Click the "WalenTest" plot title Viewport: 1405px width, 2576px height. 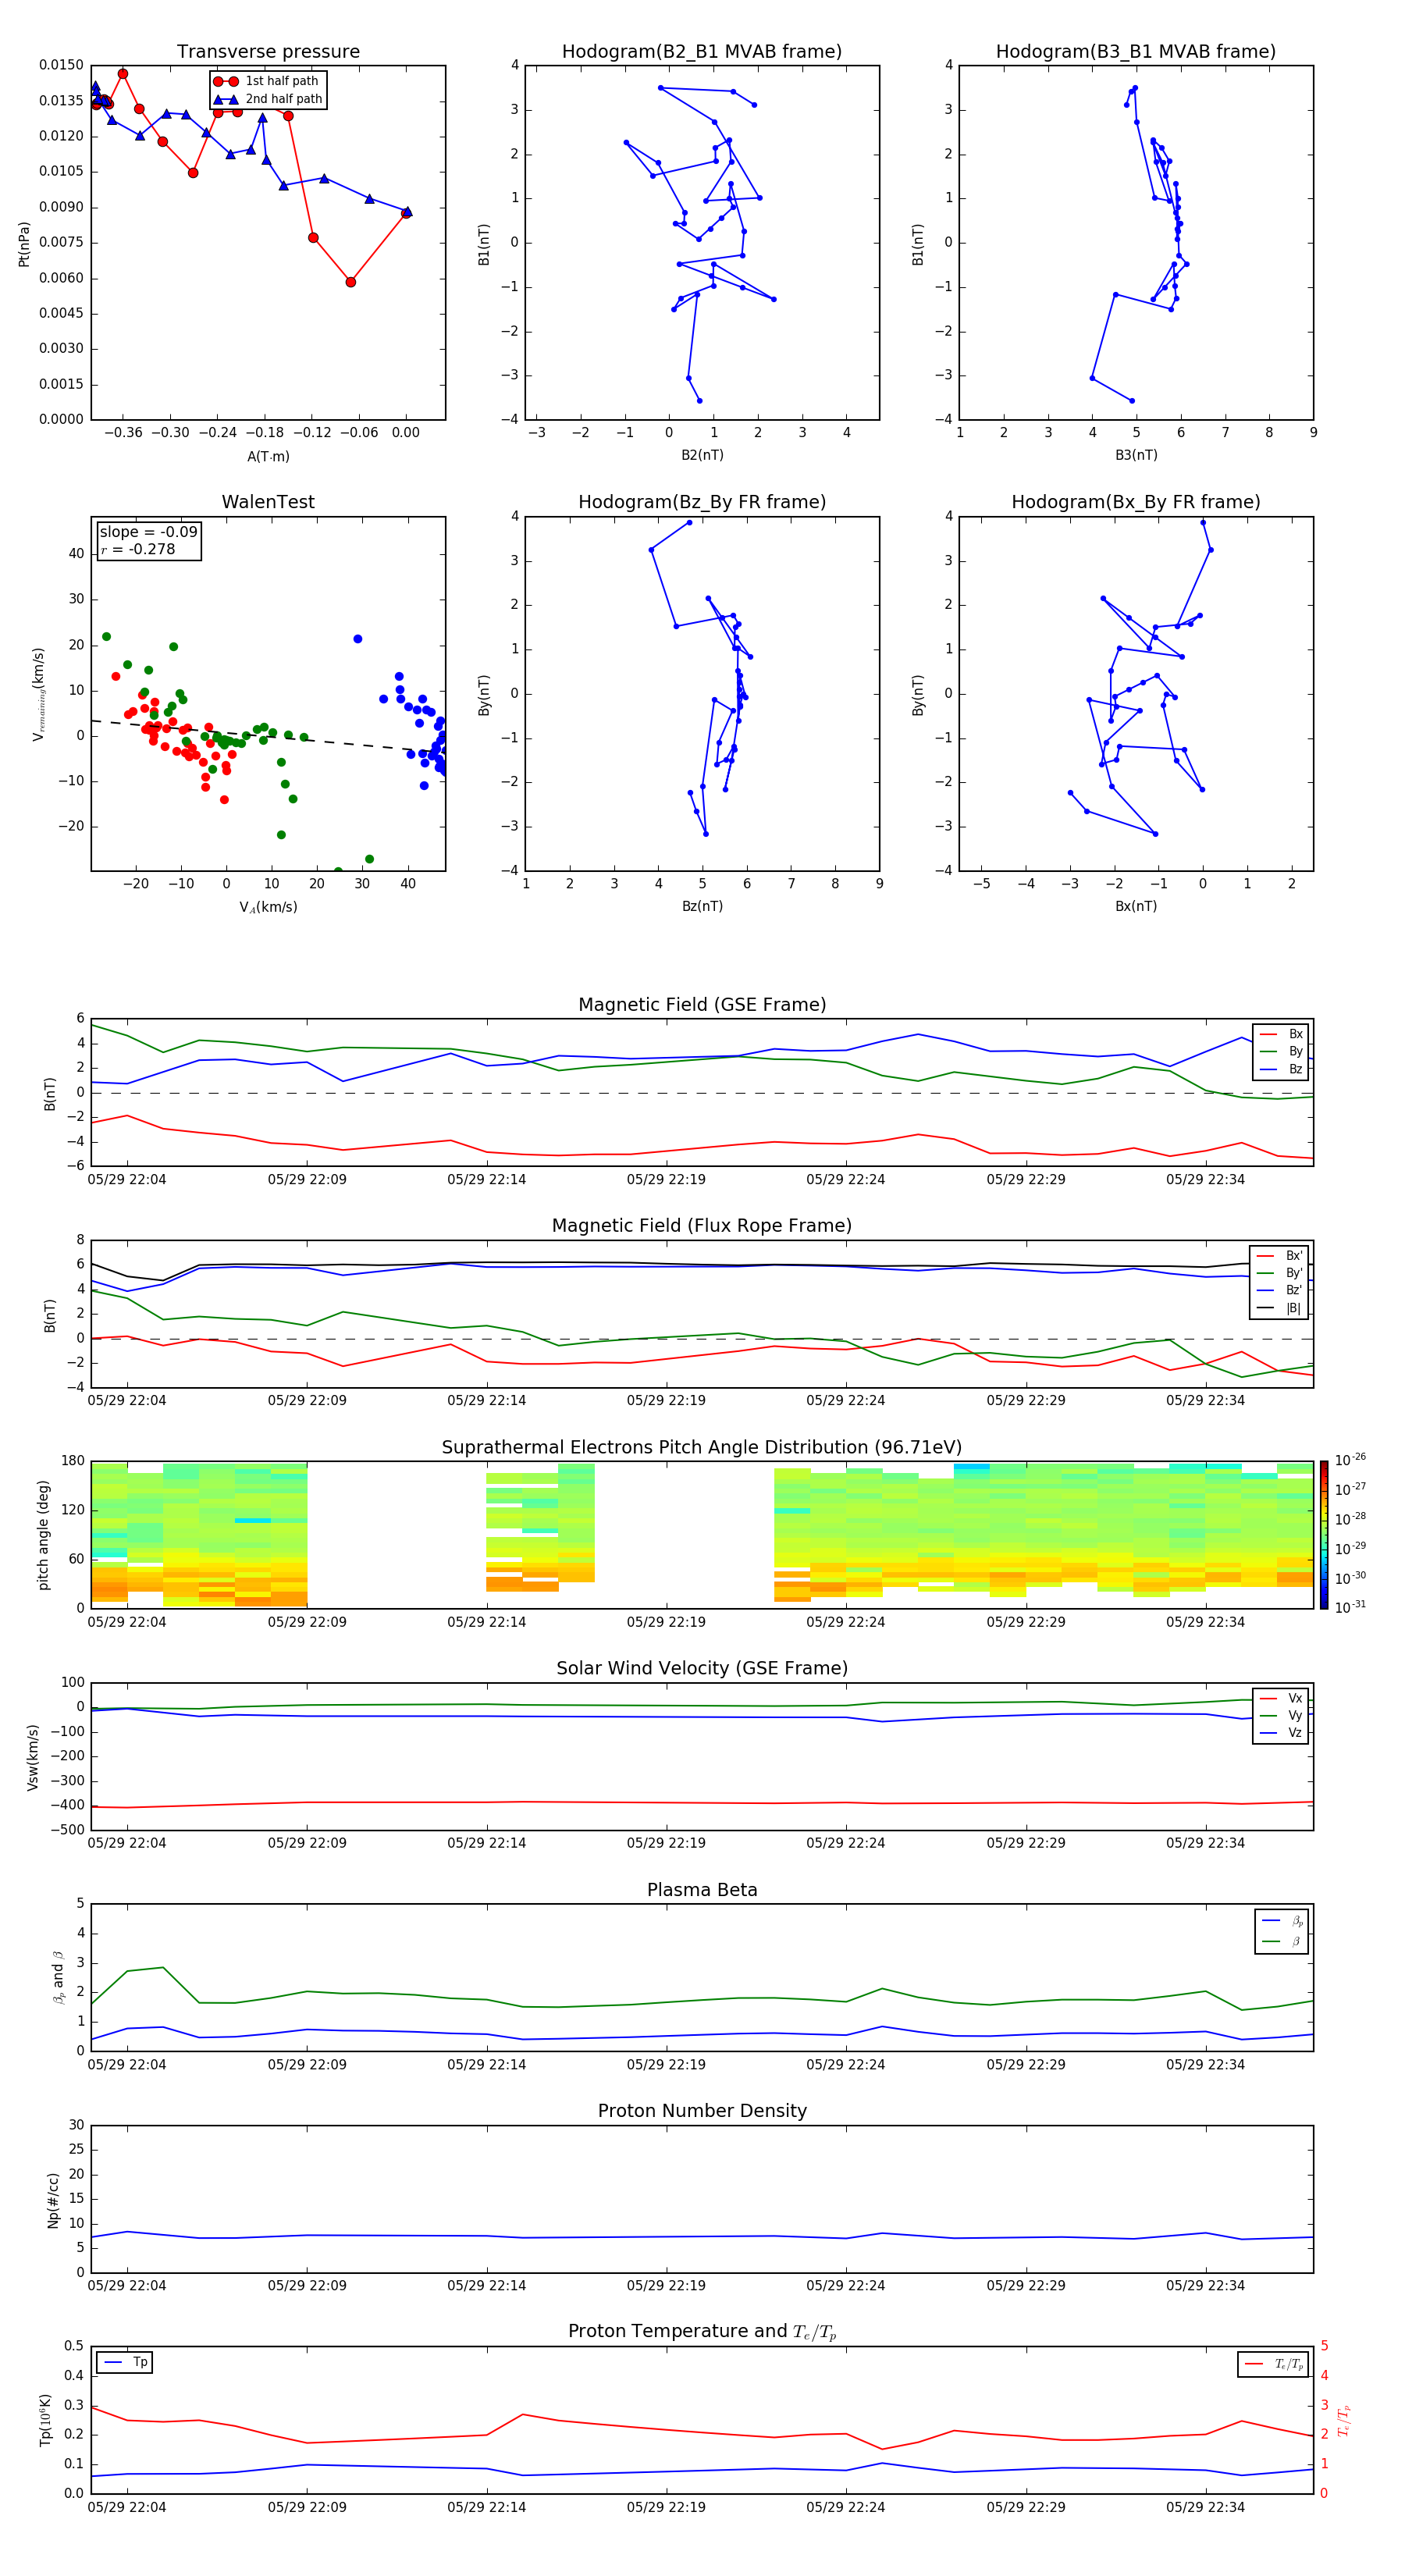click(x=268, y=502)
